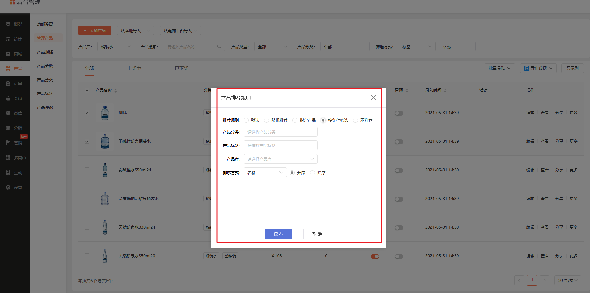The width and height of the screenshot is (590, 293).
Task: Select the 默认 recommendation rule radio
Action: coord(246,120)
